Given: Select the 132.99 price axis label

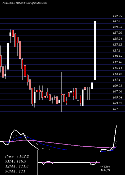Looking at the screenshot, I should coord(117,16).
